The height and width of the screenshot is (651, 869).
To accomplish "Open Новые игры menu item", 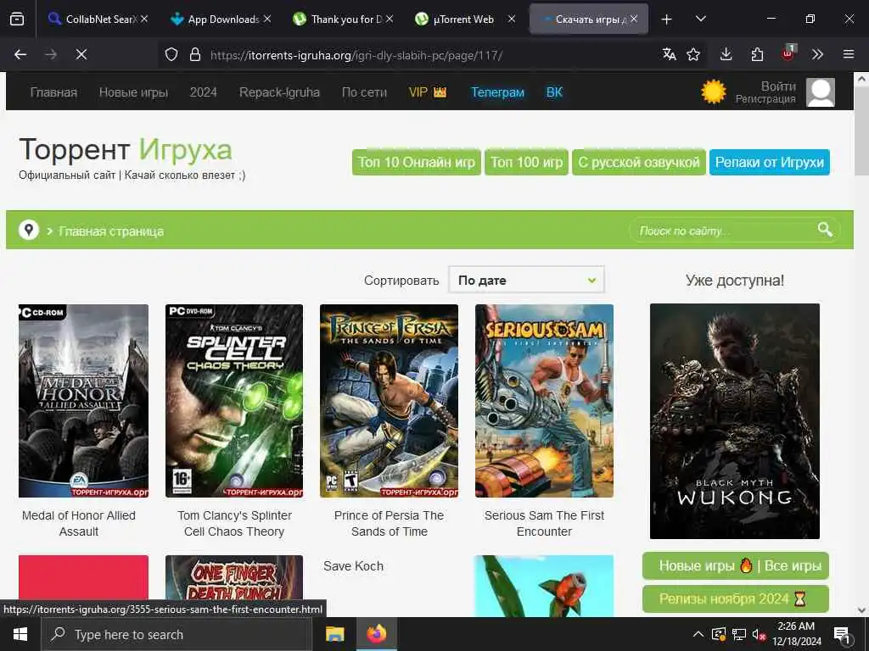I will pyautogui.click(x=133, y=92).
